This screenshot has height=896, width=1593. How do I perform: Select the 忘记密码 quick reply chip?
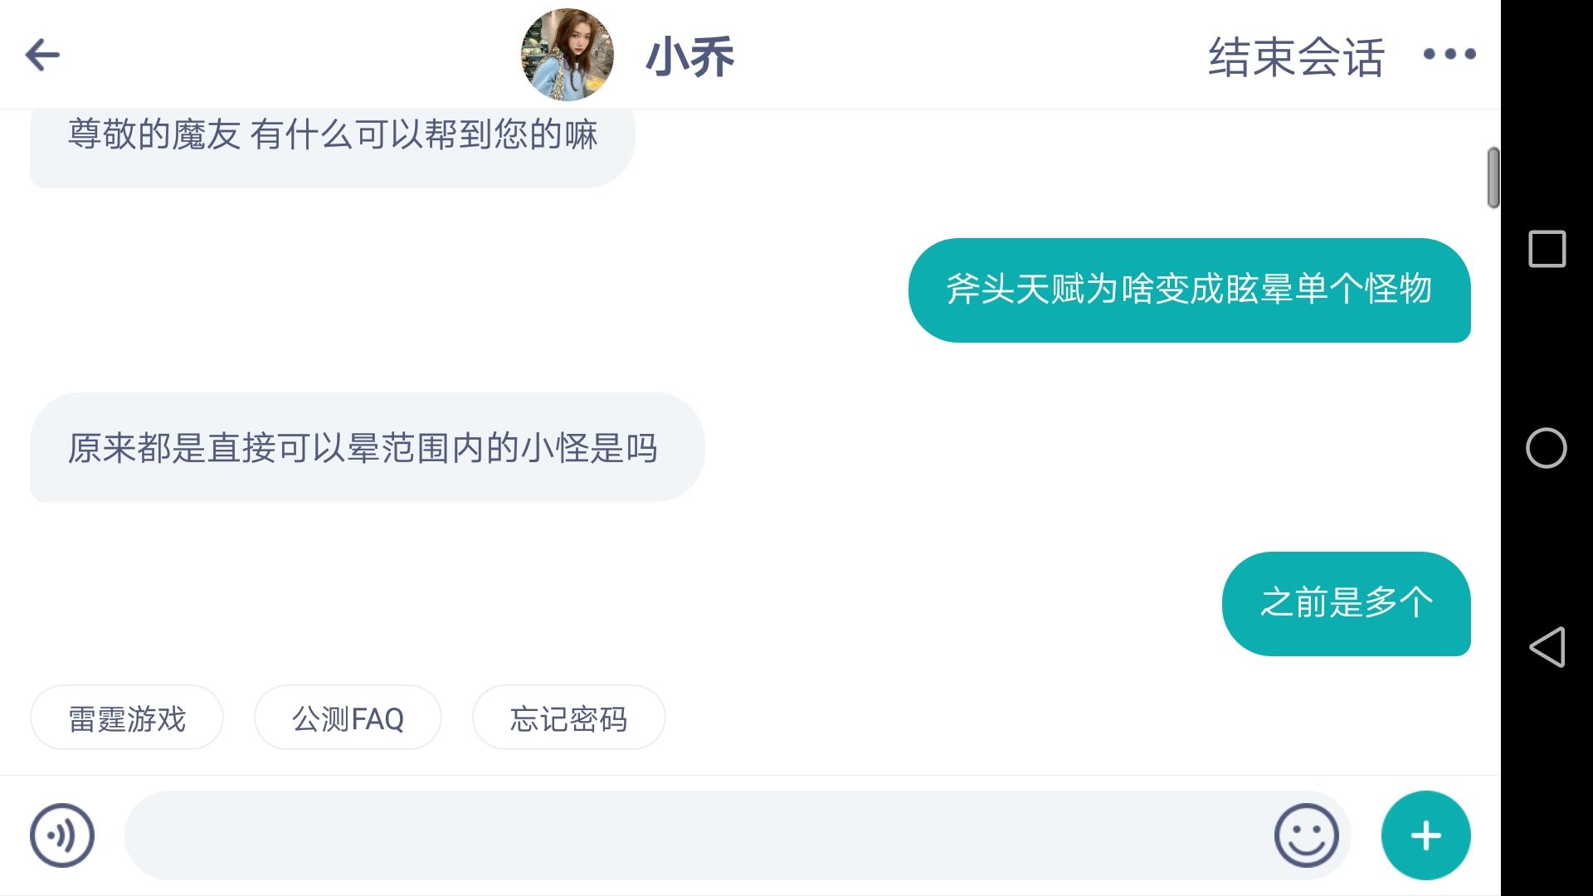tap(568, 718)
